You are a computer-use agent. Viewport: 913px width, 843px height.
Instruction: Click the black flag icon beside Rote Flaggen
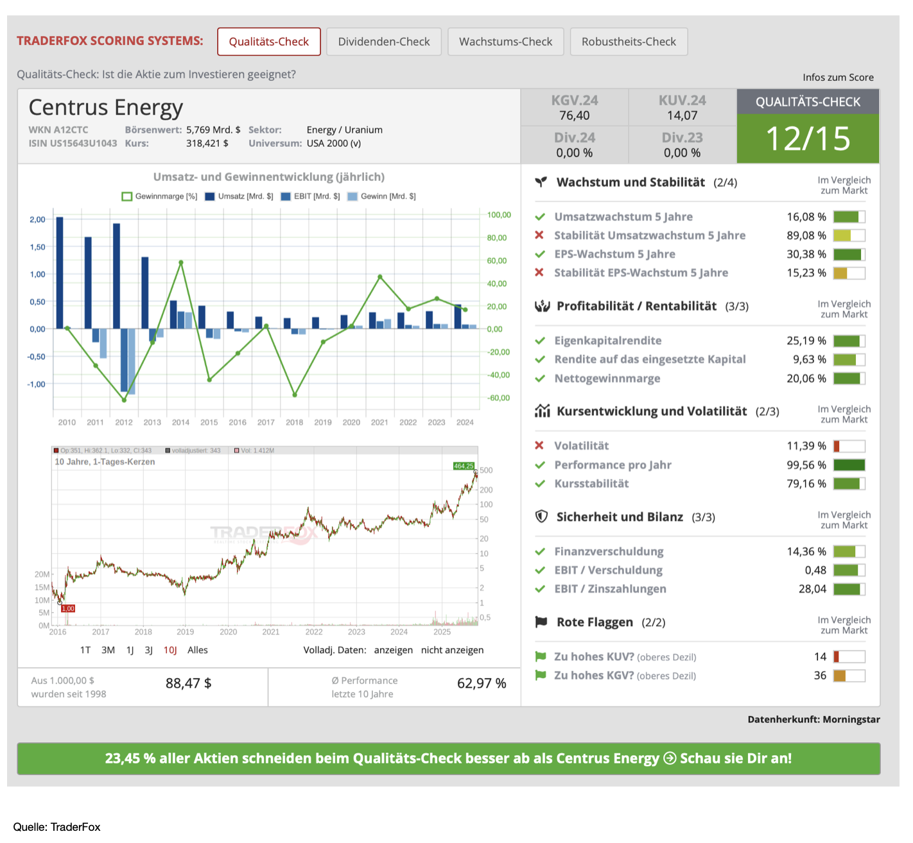click(x=541, y=622)
